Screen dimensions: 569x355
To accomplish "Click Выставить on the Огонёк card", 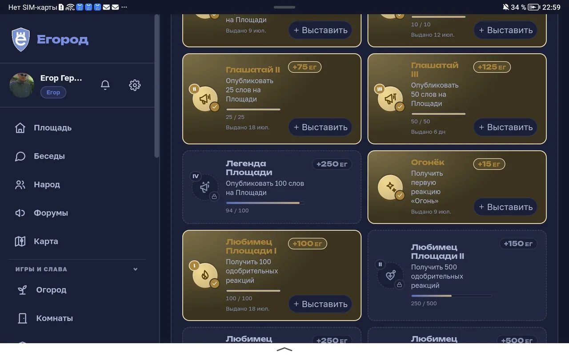I will coord(505,207).
